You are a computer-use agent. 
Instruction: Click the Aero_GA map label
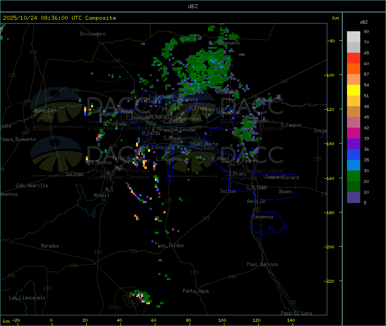(x=256, y=201)
